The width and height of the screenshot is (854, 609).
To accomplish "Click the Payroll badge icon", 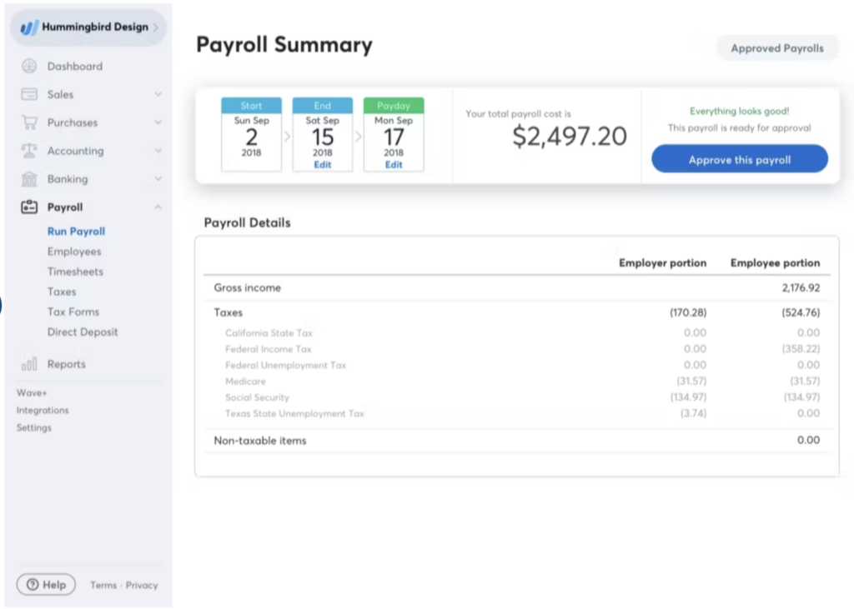I will tap(28, 207).
